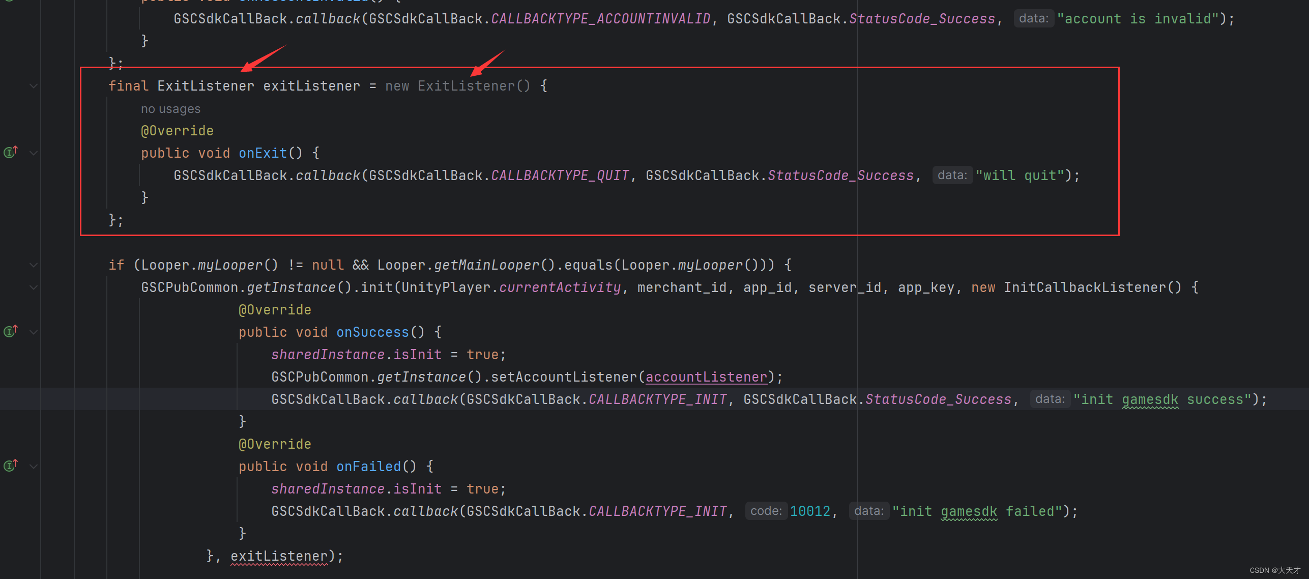Click the "will quit" string literal
Image resolution: width=1309 pixels, height=579 pixels.
click(x=1020, y=176)
